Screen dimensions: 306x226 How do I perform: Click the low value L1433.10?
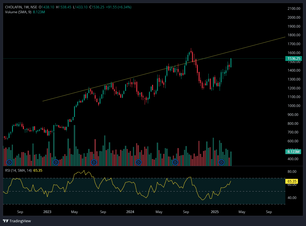pyautogui.click(x=80, y=7)
